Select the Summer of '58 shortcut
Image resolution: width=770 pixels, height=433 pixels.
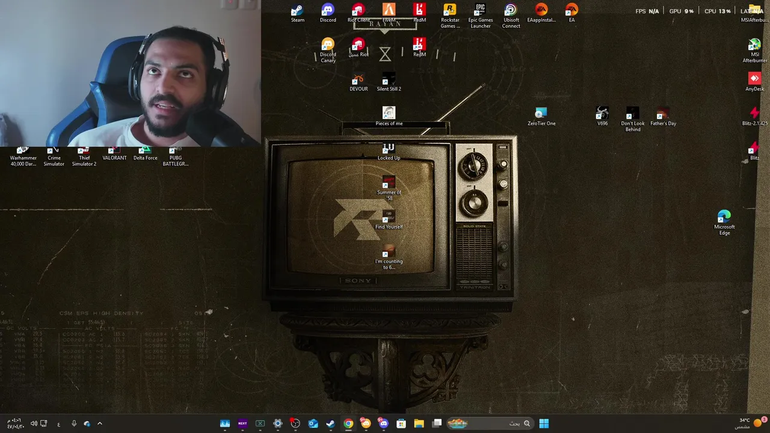coord(389,189)
